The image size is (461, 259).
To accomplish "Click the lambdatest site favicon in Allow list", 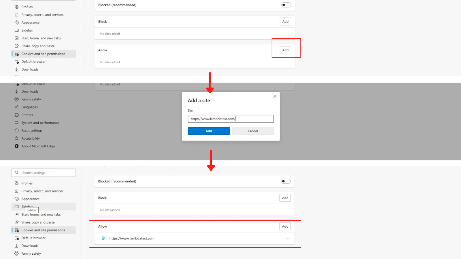I will tap(104, 238).
